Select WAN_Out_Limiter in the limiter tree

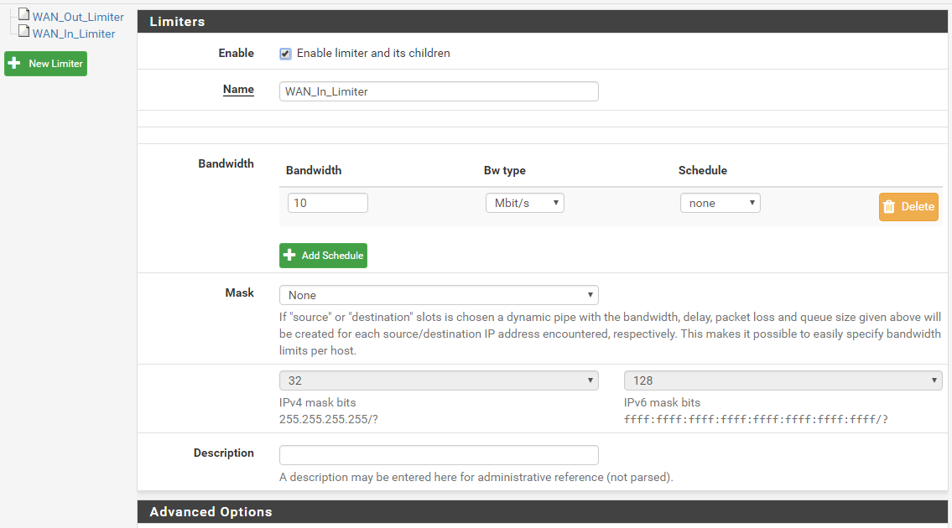78,17
